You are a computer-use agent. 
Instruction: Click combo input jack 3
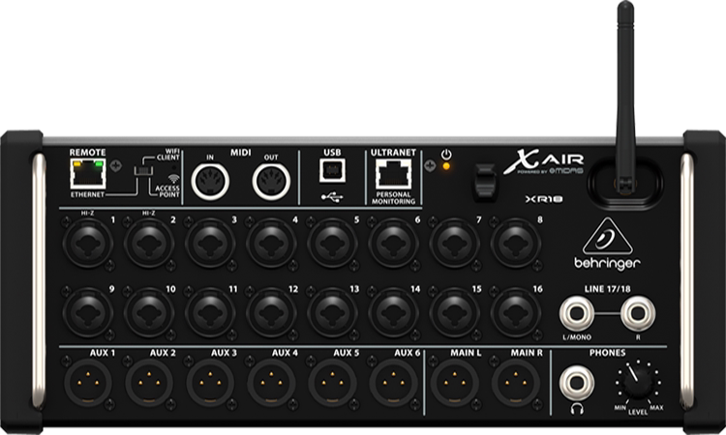click(x=210, y=244)
